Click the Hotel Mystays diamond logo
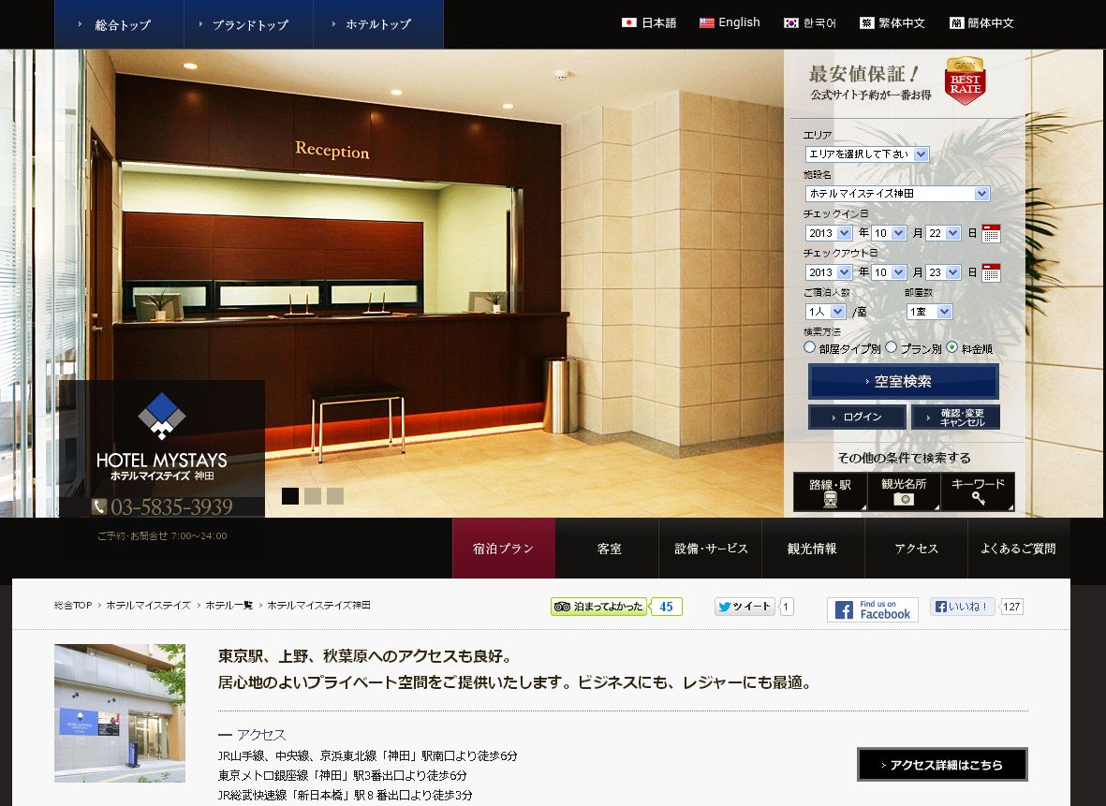 161,416
